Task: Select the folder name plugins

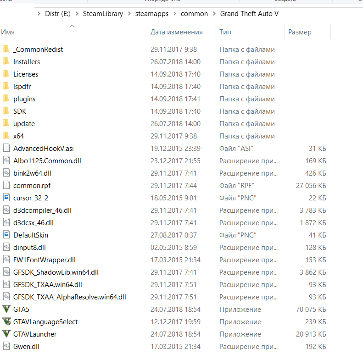Action: (x=24, y=99)
